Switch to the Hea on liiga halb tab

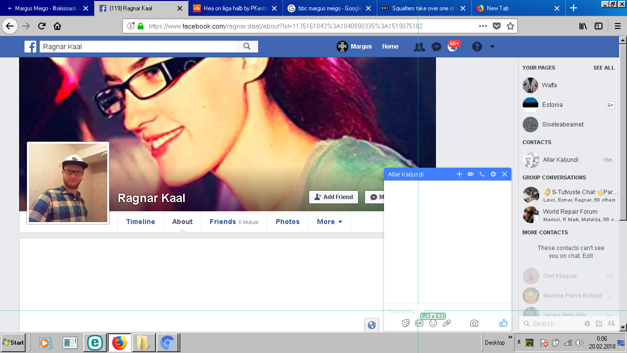235,8
